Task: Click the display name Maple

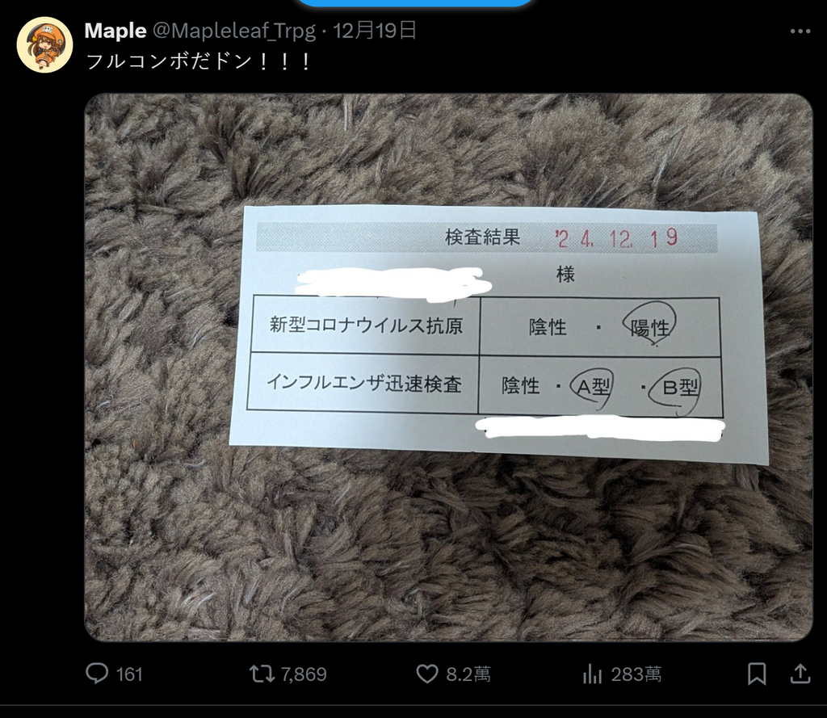Action: click(115, 31)
